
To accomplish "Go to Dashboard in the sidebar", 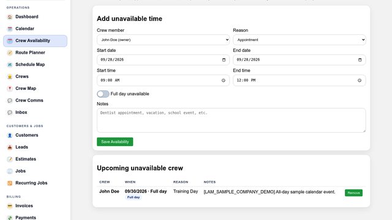I will (x=36, y=16).
